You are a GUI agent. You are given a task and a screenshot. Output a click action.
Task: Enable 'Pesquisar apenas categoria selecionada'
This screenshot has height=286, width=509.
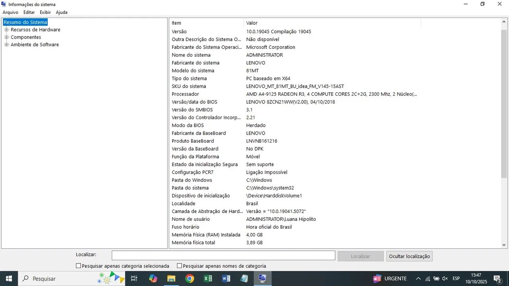pos(78,265)
